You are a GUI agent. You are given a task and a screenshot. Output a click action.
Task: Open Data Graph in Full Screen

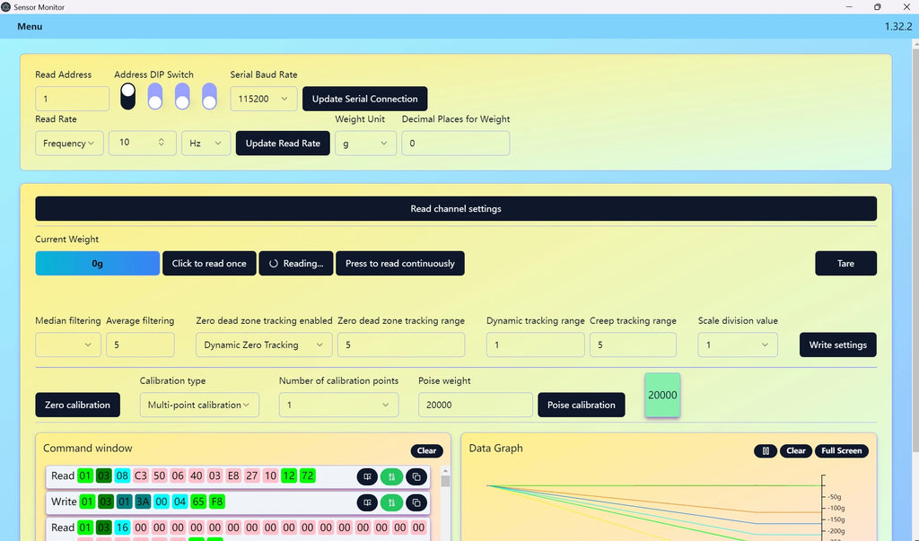tap(842, 450)
